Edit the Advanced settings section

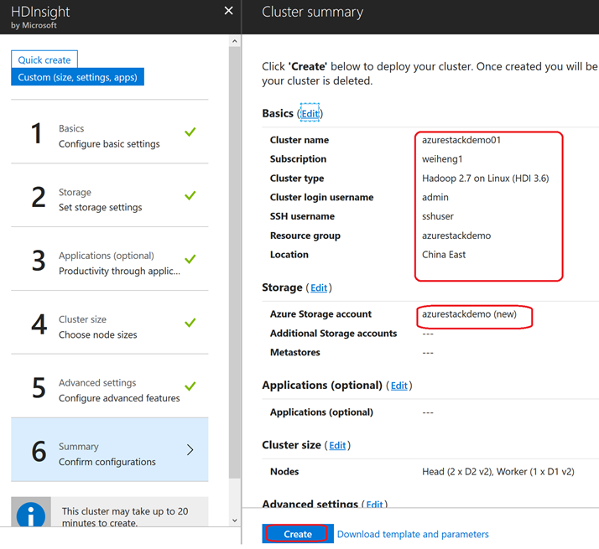coord(374,505)
